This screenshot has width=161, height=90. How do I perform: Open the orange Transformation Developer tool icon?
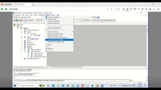[x=19, y=20]
